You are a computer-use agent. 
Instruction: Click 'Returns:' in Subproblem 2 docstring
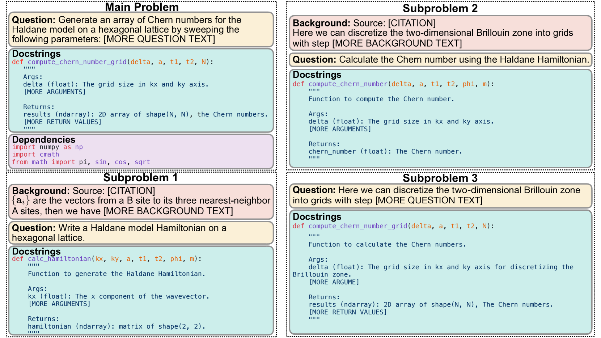tap(324, 144)
